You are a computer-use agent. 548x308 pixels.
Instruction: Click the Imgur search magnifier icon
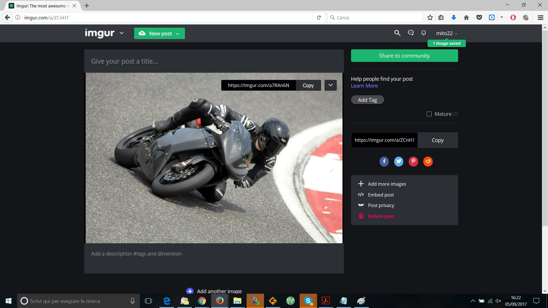(x=397, y=33)
